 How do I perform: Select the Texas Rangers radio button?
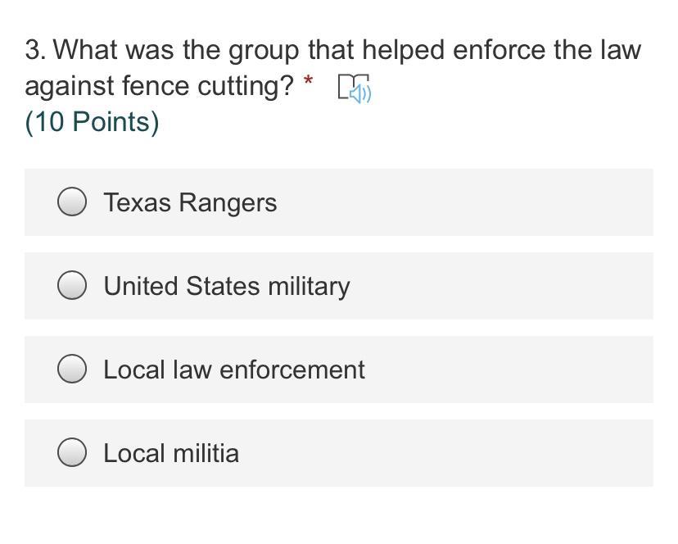point(72,202)
